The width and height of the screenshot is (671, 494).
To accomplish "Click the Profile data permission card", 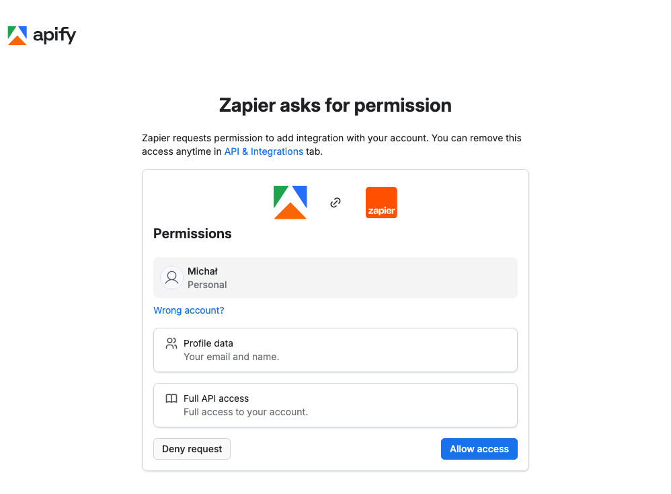I will click(x=335, y=350).
